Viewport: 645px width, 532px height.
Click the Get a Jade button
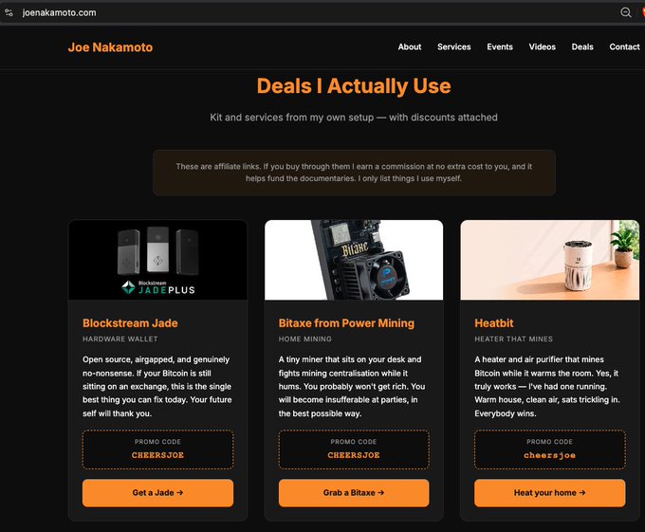pyautogui.click(x=158, y=492)
